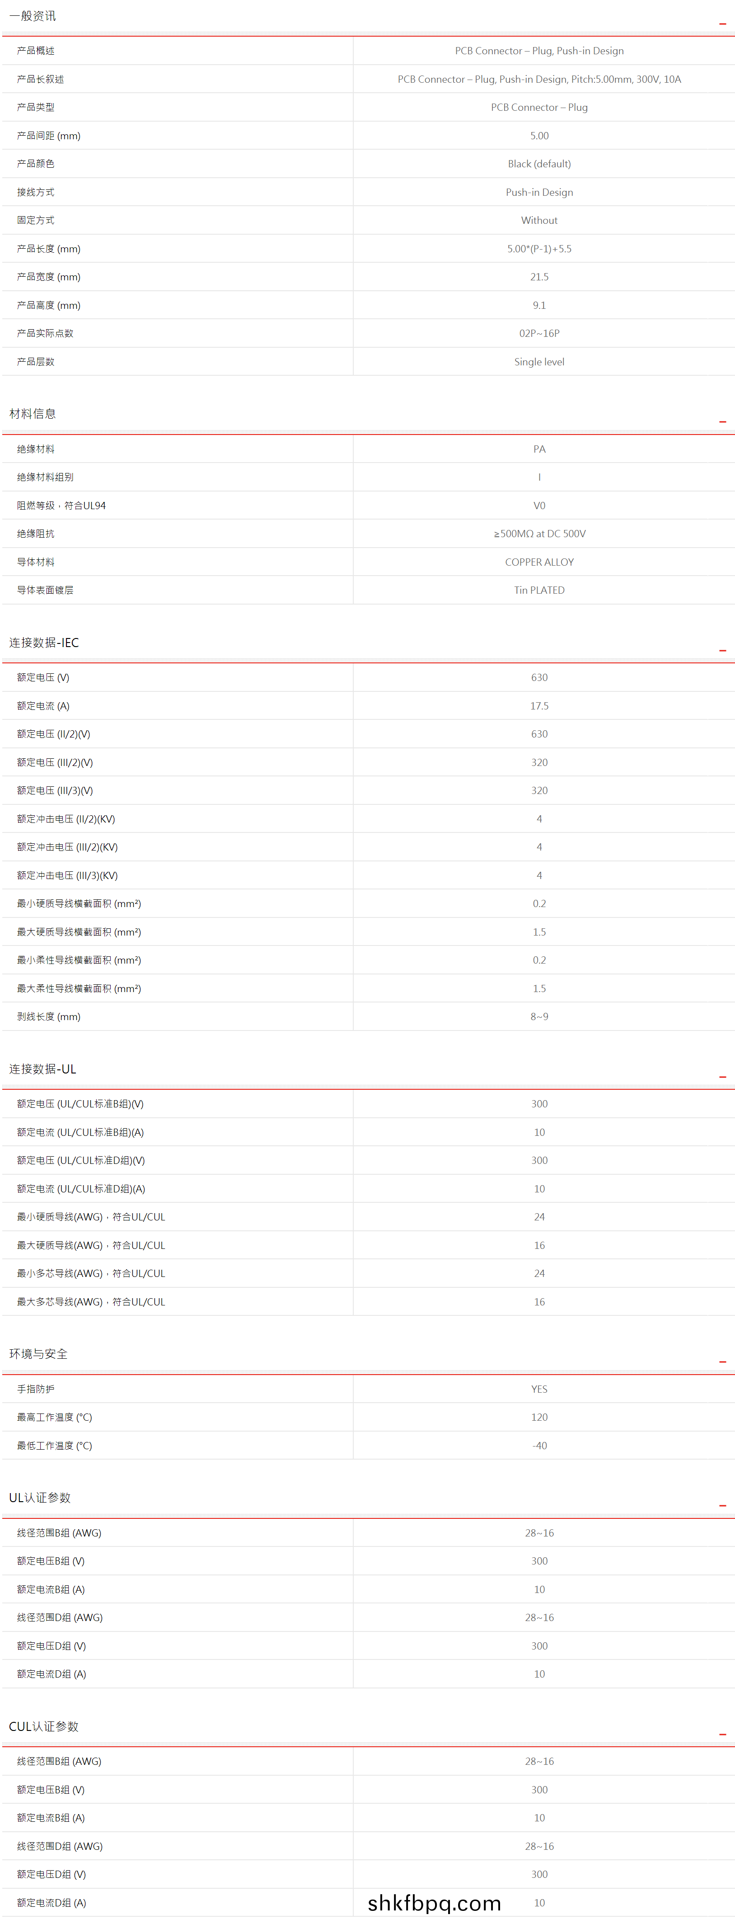Select the 连接数据-IEC section title

pos(43,643)
